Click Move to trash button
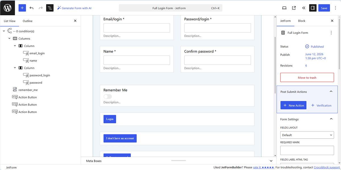 307,78
